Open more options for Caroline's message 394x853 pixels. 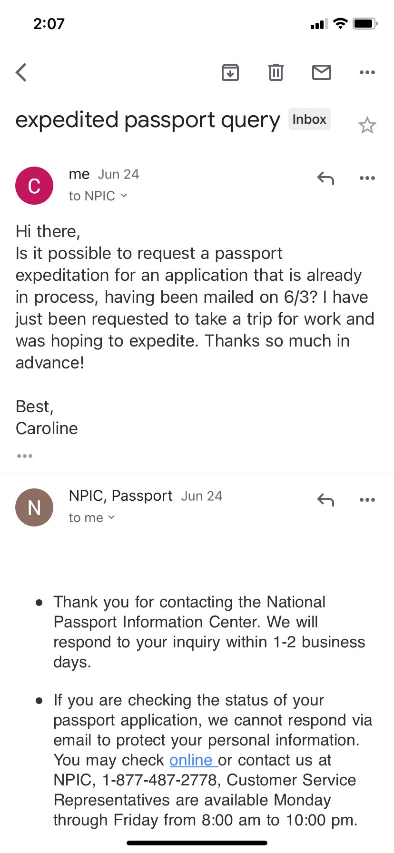coord(367,178)
